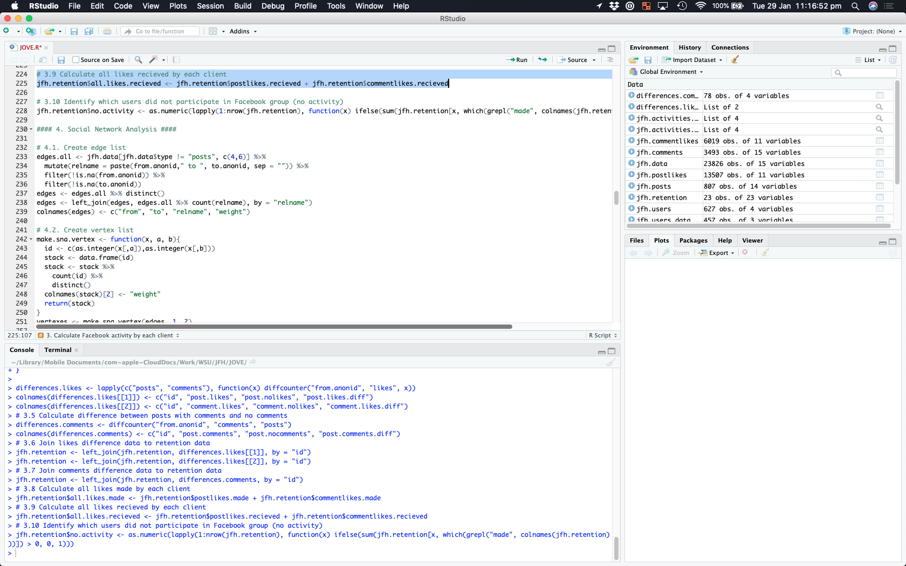Click the compile report notebook icon
Viewport: 906px width, 566px height.
176,60
